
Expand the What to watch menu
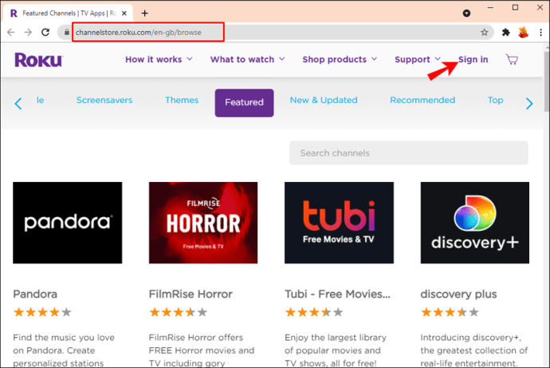pos(247,59)
